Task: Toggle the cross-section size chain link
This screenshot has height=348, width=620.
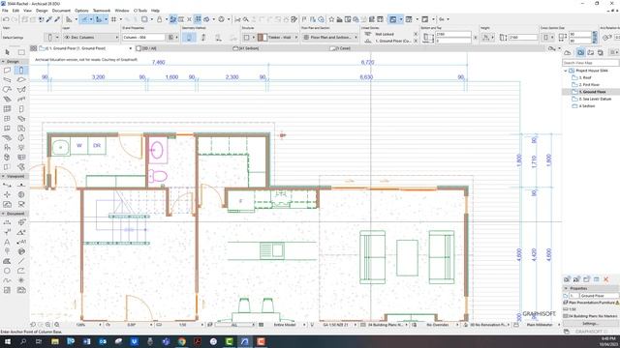Action: click(595, 38)
